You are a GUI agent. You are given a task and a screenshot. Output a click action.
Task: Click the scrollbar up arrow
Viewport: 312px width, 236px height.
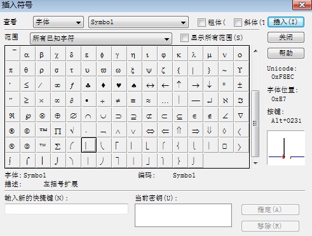[255, 51]
